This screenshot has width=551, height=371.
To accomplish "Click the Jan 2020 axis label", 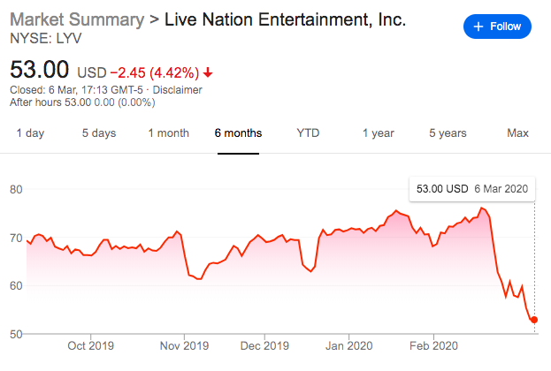I will pyautogui.click(x=348, y=345).
